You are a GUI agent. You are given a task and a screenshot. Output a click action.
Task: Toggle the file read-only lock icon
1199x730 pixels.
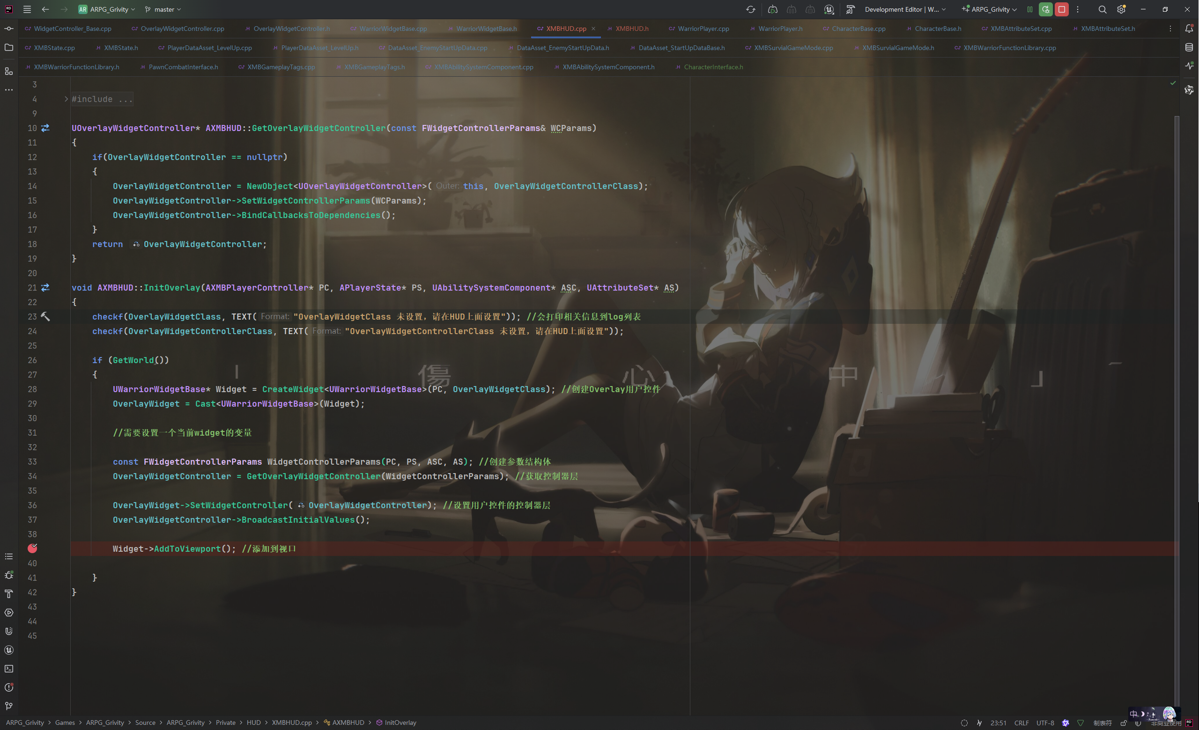[x=1124, y=723]
